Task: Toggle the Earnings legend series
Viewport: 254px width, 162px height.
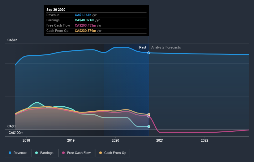Action: tap(44, 153)
